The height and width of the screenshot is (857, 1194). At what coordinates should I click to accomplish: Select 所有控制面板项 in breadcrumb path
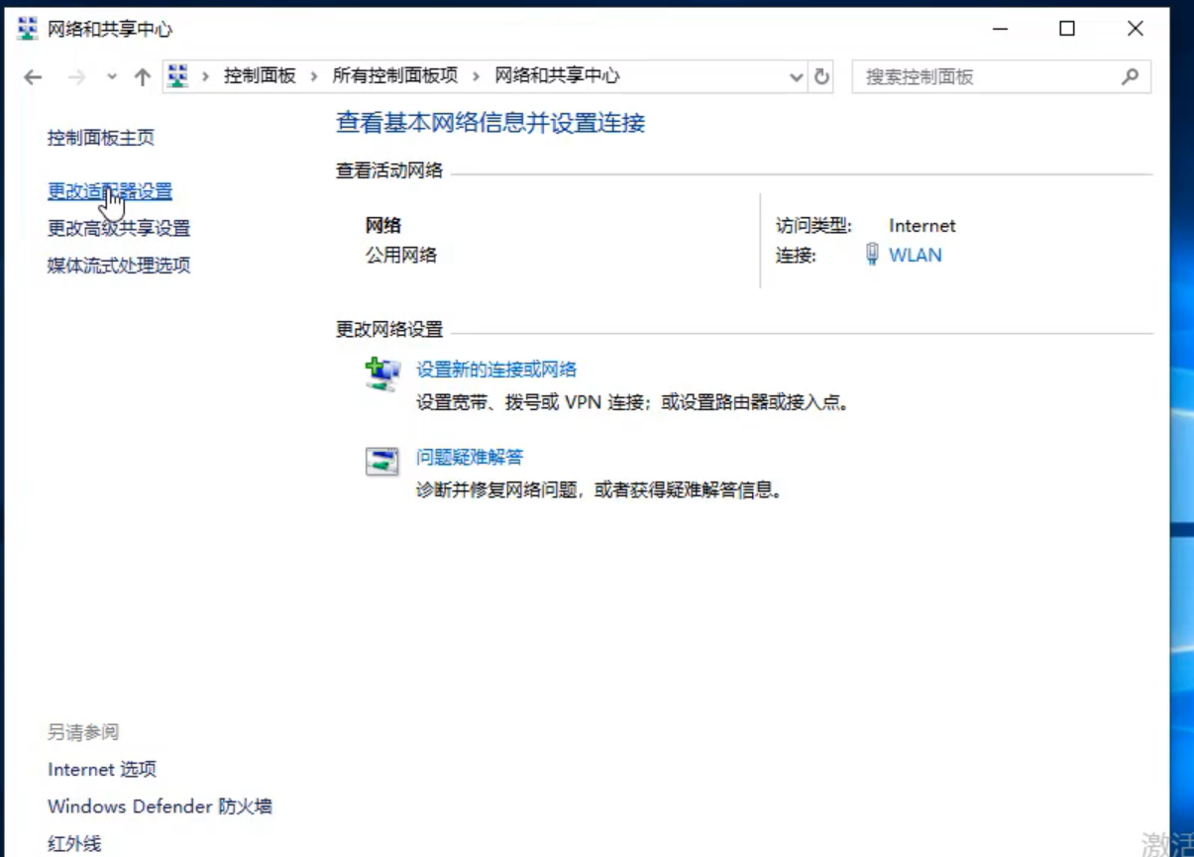pos(394,76)
